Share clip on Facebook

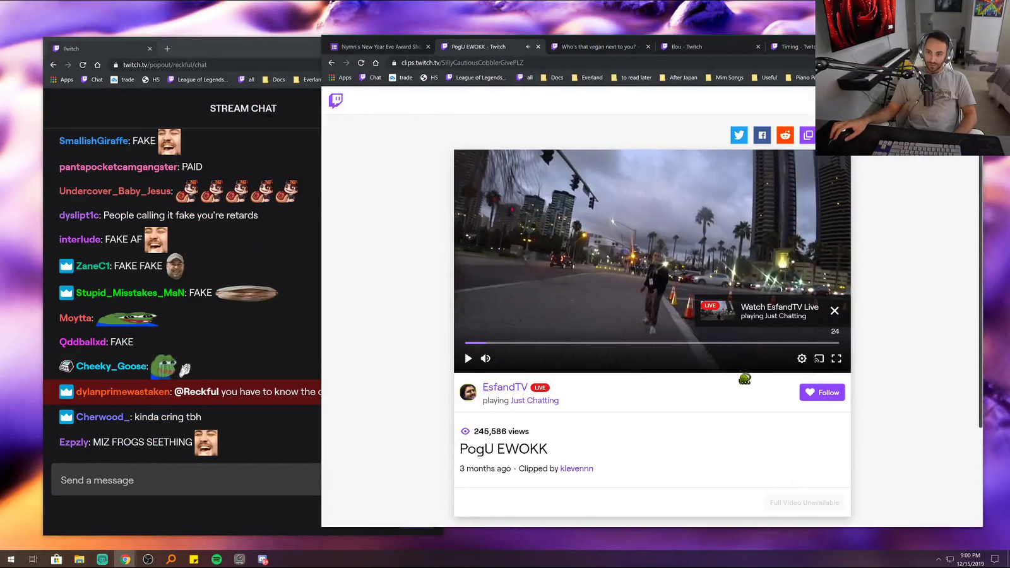point(762,135)
